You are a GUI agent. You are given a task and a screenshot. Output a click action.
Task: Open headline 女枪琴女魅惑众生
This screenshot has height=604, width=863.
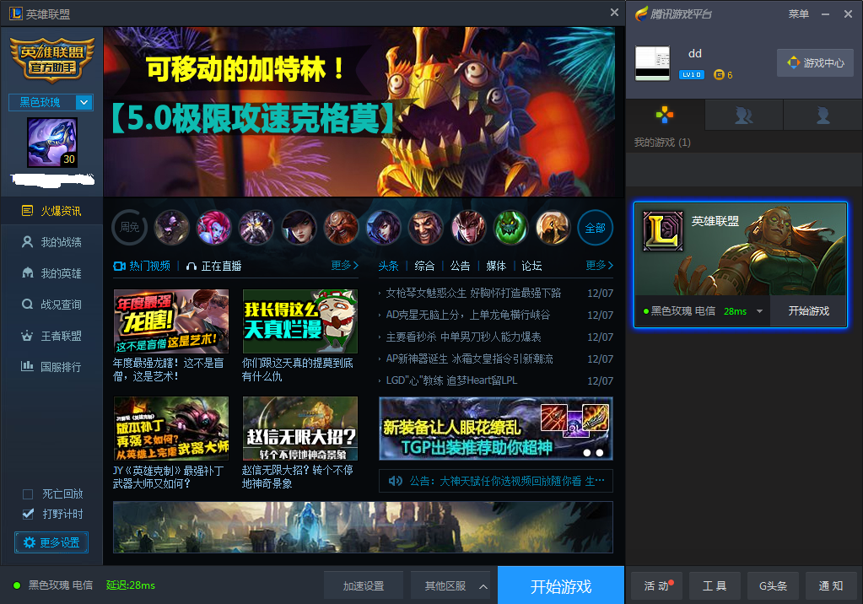tap(473, 293)
